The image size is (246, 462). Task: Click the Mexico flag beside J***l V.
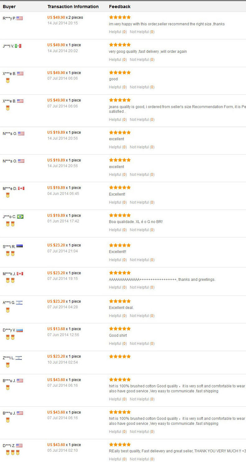[x=18, y=46]
